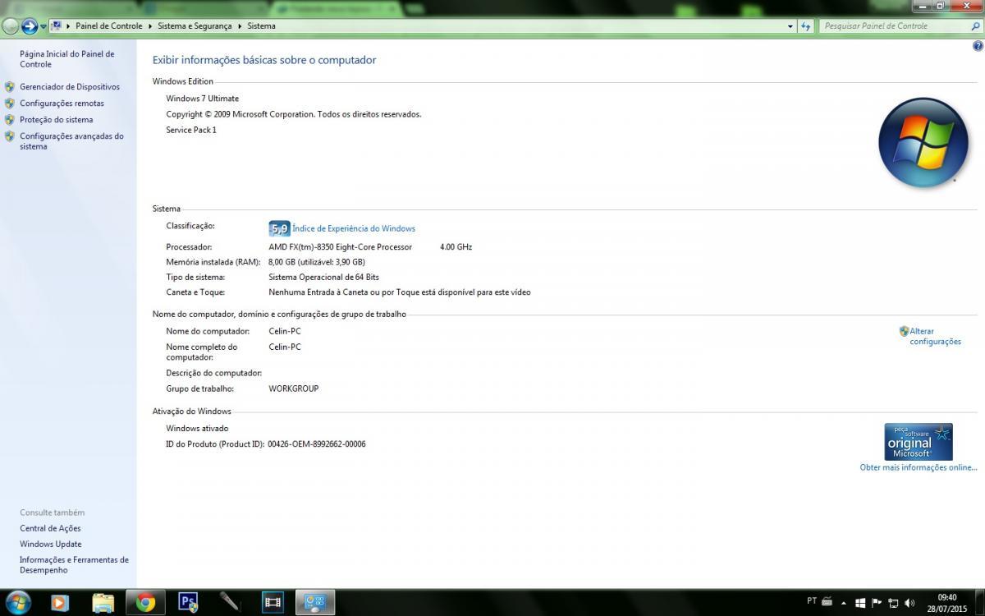Open Índice de Experiência do Windows
The width and height of the screenshot is (985, 616).
click(354, 228)
